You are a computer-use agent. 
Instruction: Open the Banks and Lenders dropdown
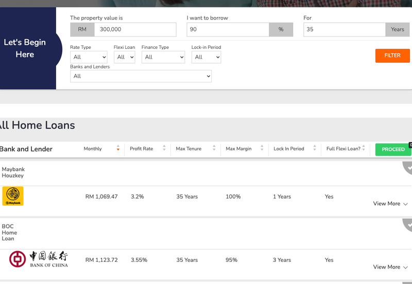point(141,76)
